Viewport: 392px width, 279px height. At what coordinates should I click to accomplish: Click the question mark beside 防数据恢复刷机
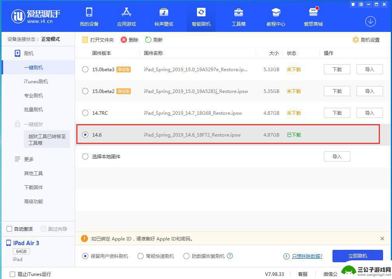click(230, 256)
